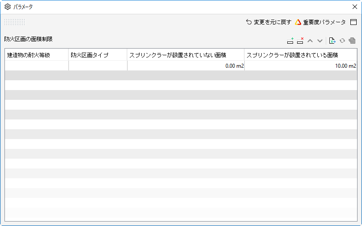Open 重要度パラメータ
This screenshot has height=226, width=362.
coord(320,22)
